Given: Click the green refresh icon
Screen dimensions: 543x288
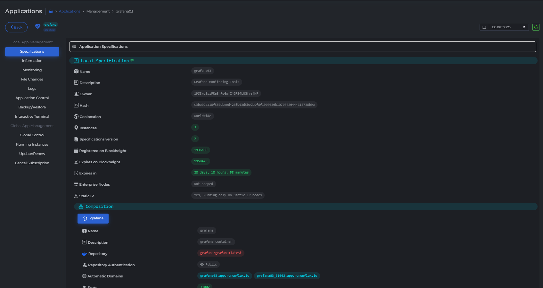Looking at the screenshot, I should pos(536,27).
